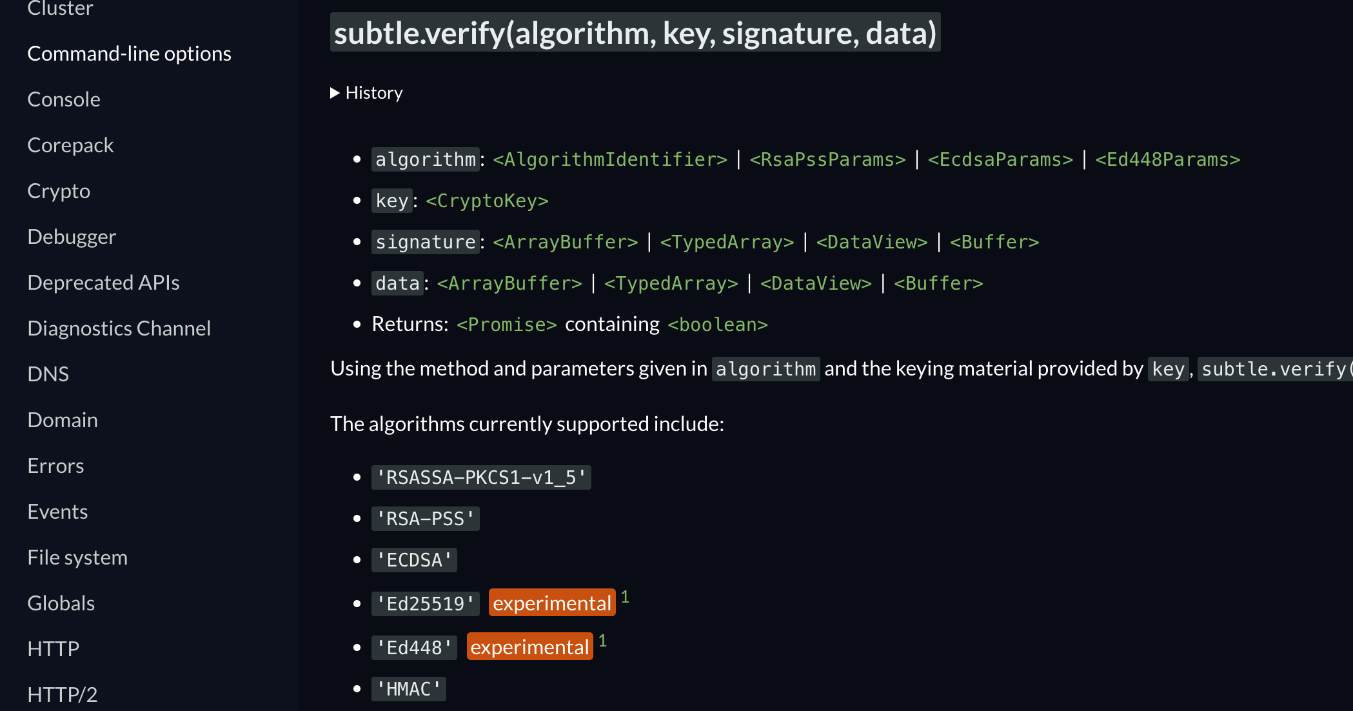This screenshot has width=1353, height=711.
Task: Follow the CryptoKey type link
Action: 487,201
